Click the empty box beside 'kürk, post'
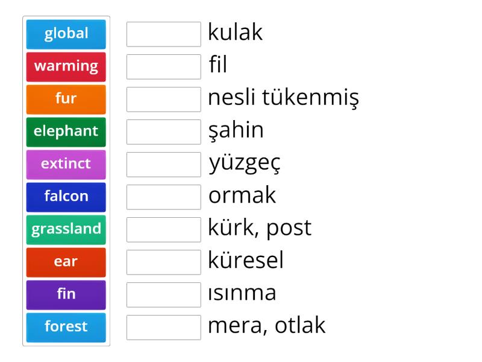Image resolution: width=482 pixels, height=362 pixels. 164,230
